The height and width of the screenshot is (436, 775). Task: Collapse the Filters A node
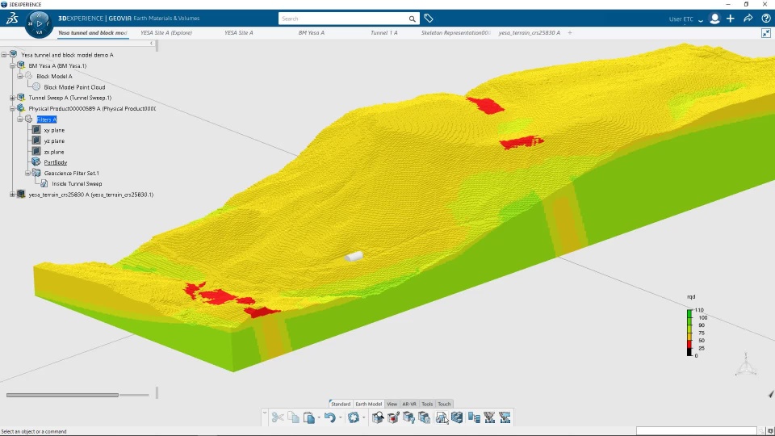click(19, 119)
